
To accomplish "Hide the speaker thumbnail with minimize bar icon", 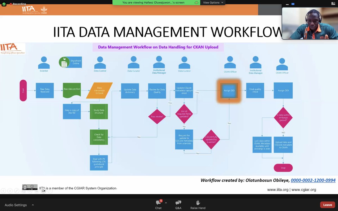I will coord(287,4).
